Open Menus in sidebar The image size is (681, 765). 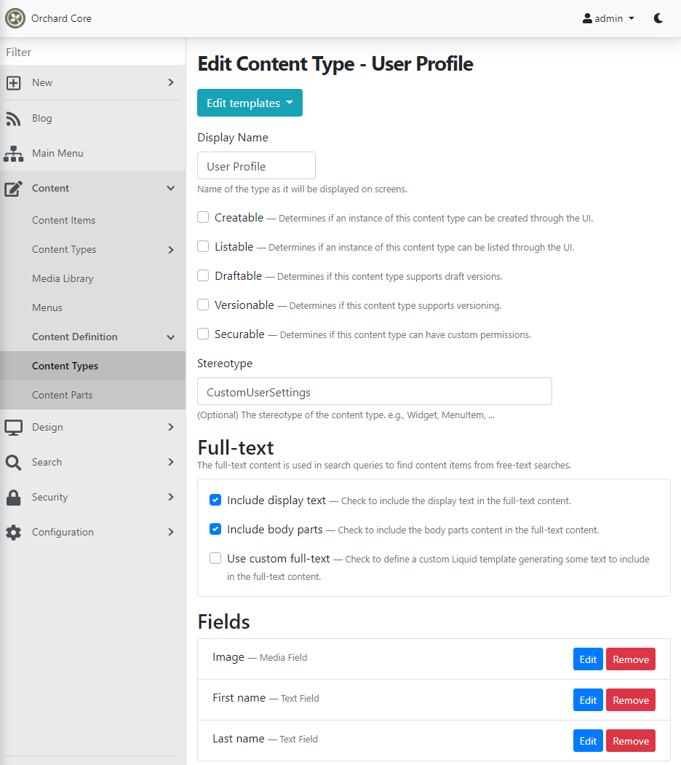92,308
